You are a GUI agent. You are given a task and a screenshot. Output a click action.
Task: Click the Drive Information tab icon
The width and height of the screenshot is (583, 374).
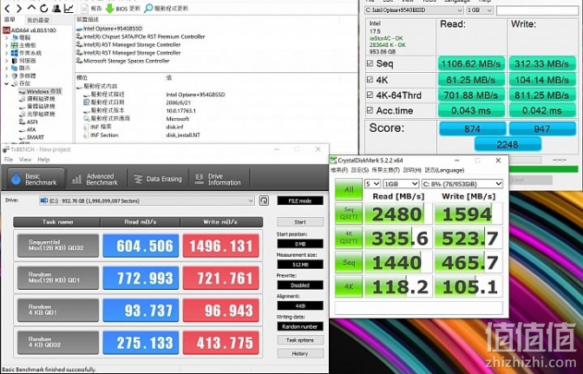click(x=200, y=180)
